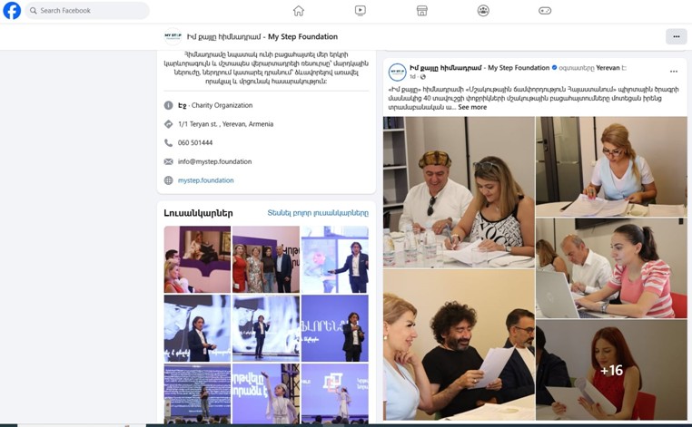Image resolution: width=692 pixels, height=427 pixels.
Task: Open post photo of woman in pink striped top
Action: (x=612, y=268)
